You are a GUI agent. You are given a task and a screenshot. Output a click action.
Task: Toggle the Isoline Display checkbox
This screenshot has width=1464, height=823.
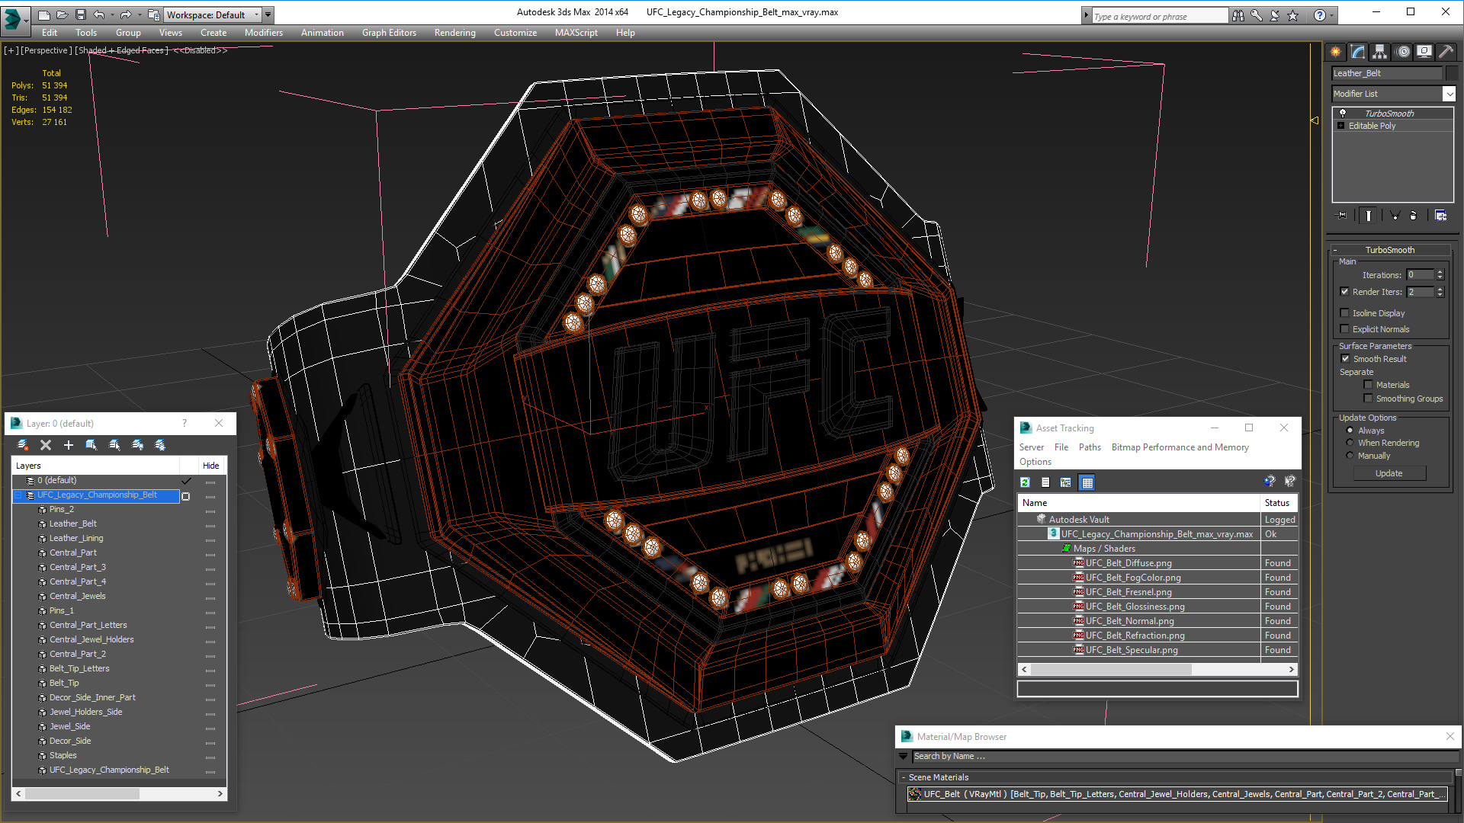[x=1345, y=313]
